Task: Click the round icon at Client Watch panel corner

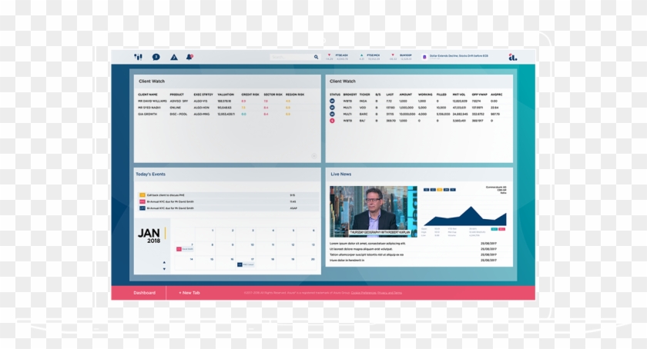Action: [313, 156]
